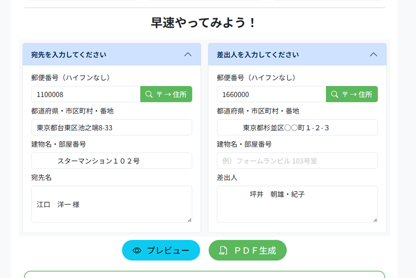Click resize handle of the 宛先名 text area
Viewport: 416px width, 278px height.
tap(190, 220)
